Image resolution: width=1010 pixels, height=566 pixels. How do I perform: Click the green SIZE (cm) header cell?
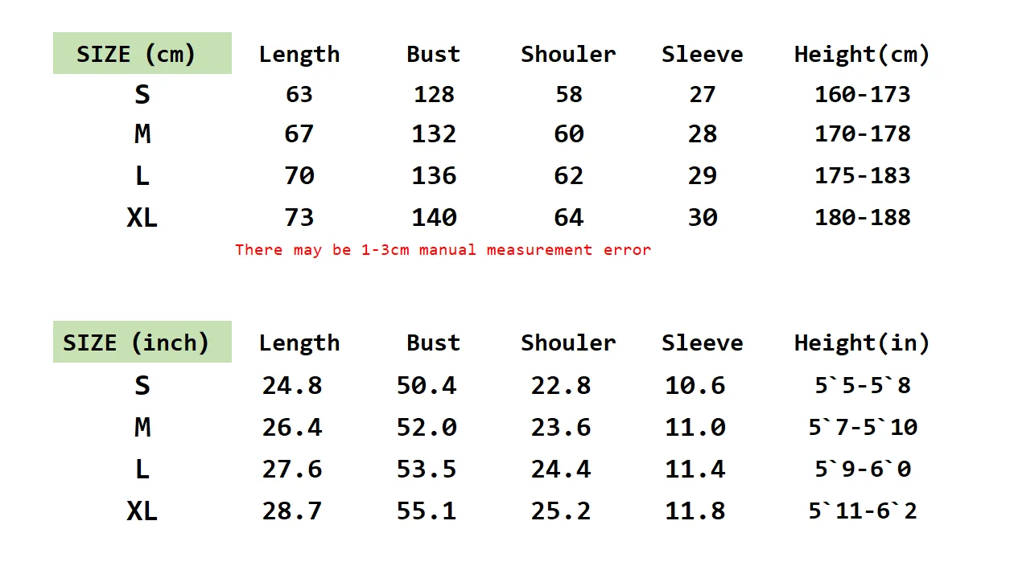click(142, 53)
